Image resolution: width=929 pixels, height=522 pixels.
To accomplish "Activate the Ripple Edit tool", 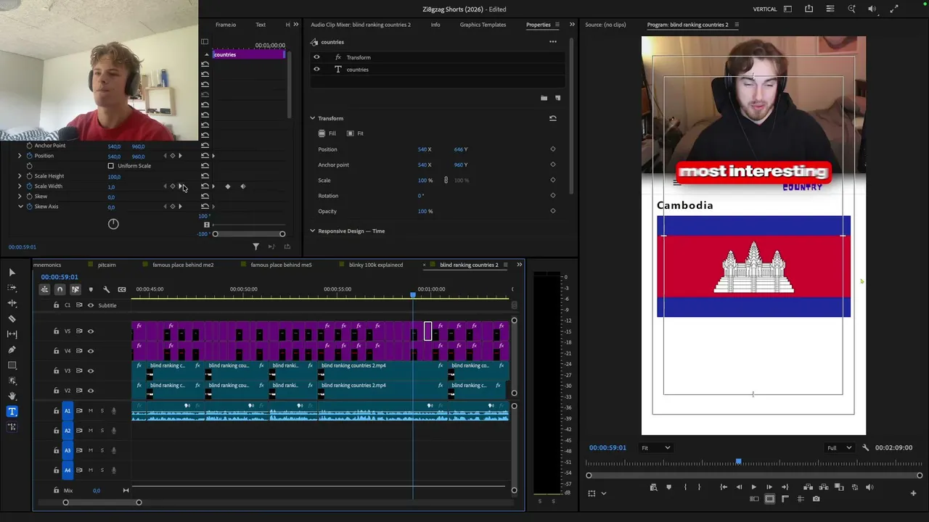I will point(12,303).
